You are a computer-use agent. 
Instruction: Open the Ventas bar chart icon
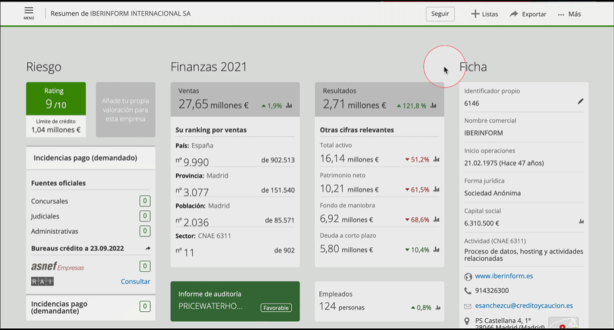tap(289, 106)
